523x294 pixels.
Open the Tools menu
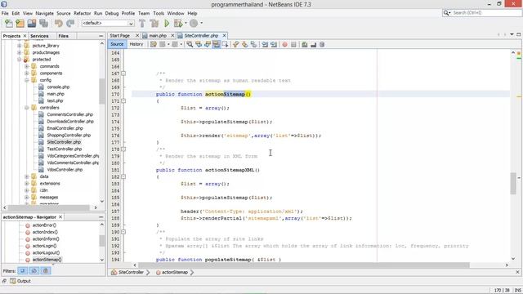(159, 13)
